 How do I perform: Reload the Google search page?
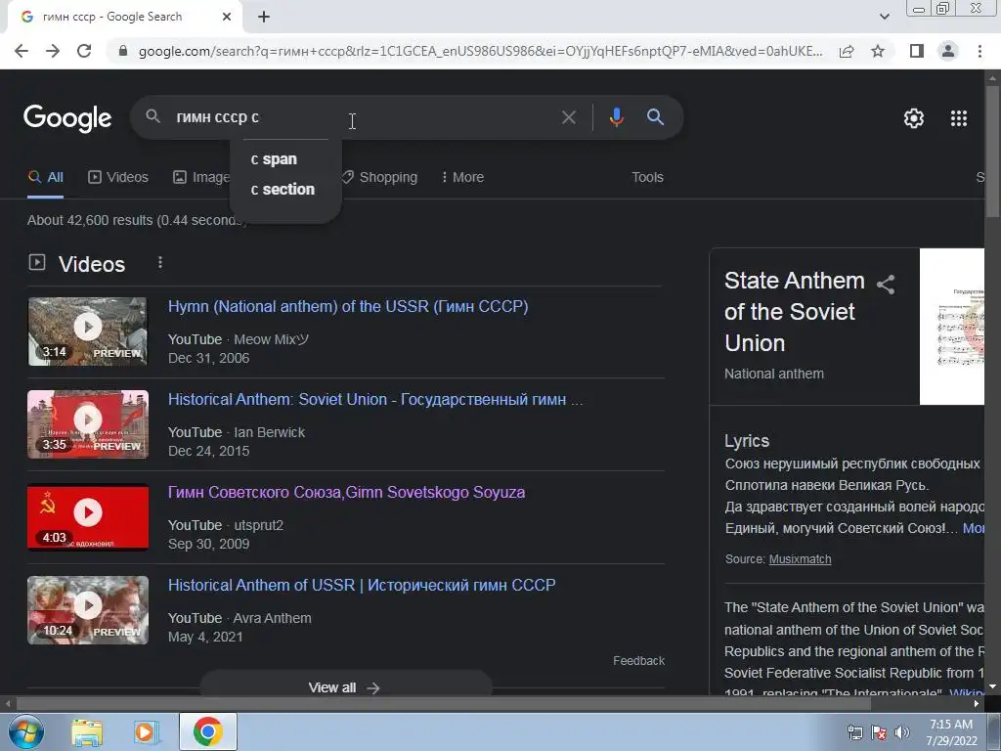coord(84,51)
